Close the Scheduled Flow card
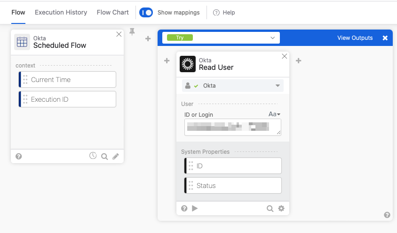The height and width of the screenshot is (233, 397). [x=119, y=34]
